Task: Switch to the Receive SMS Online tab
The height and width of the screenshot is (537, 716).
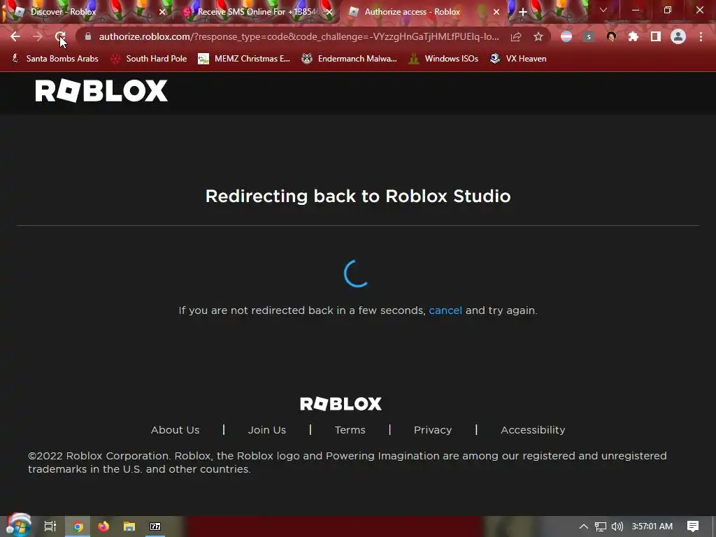Action: (257, 12)
